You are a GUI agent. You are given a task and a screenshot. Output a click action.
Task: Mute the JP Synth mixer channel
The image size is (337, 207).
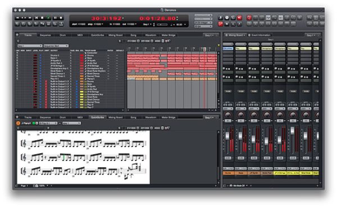click(254, 91)
